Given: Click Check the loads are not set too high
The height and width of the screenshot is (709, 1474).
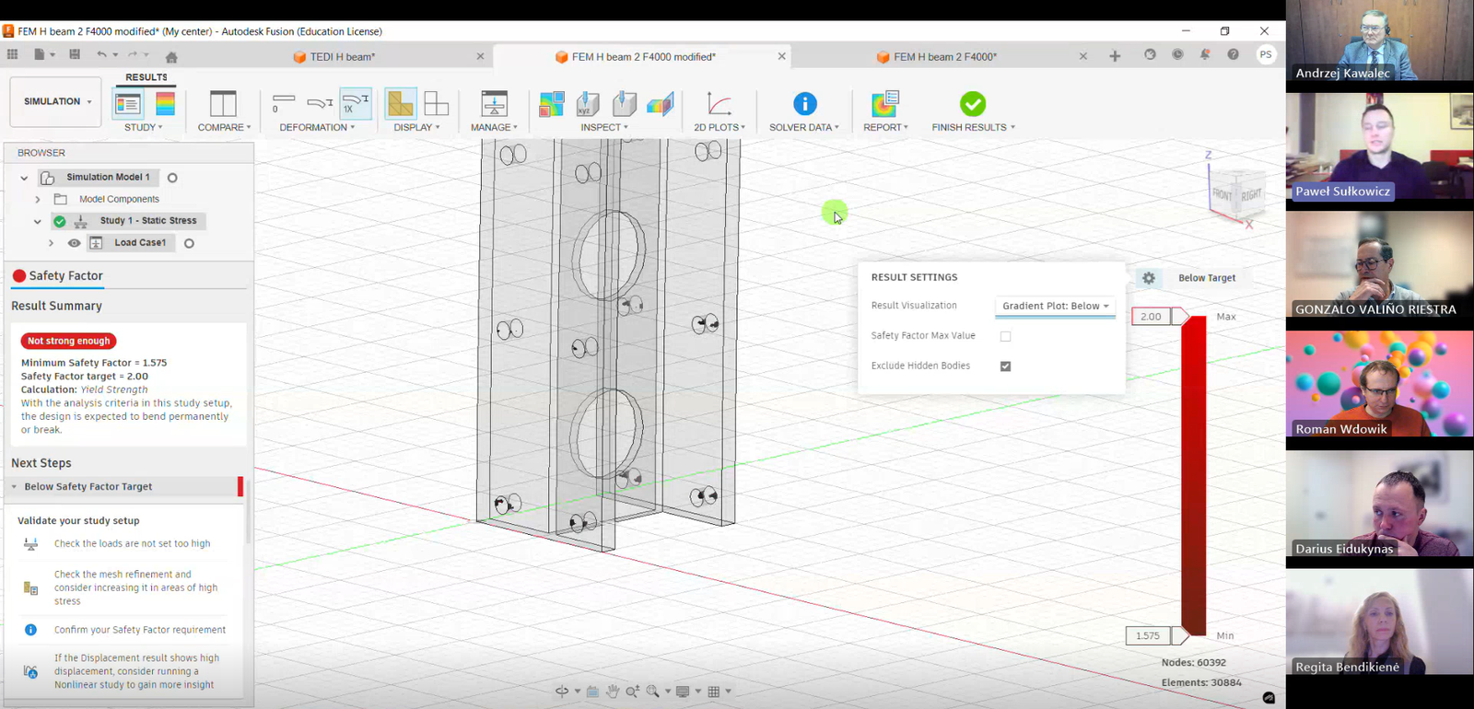Looking at the screenshot, I should pos(132,544).
